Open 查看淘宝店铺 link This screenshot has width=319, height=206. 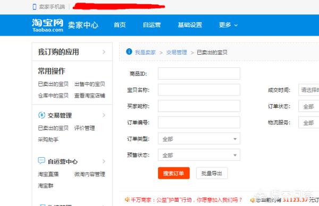pyautogui.click(x=89, y=96)
